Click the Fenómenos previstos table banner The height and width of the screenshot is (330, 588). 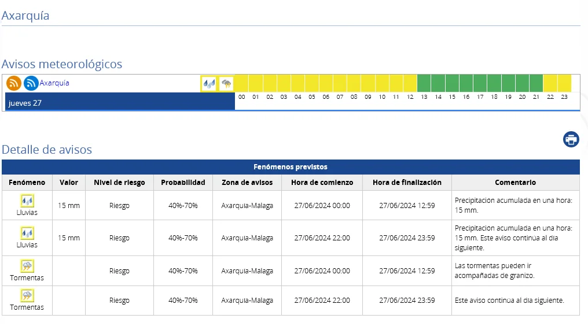(291, 166)
